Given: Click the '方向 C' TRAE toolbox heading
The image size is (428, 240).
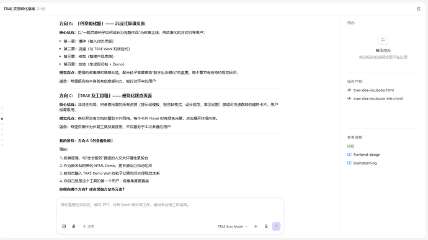Looking at the screenshot, I should pyautogui.click(x=105, y=96).
